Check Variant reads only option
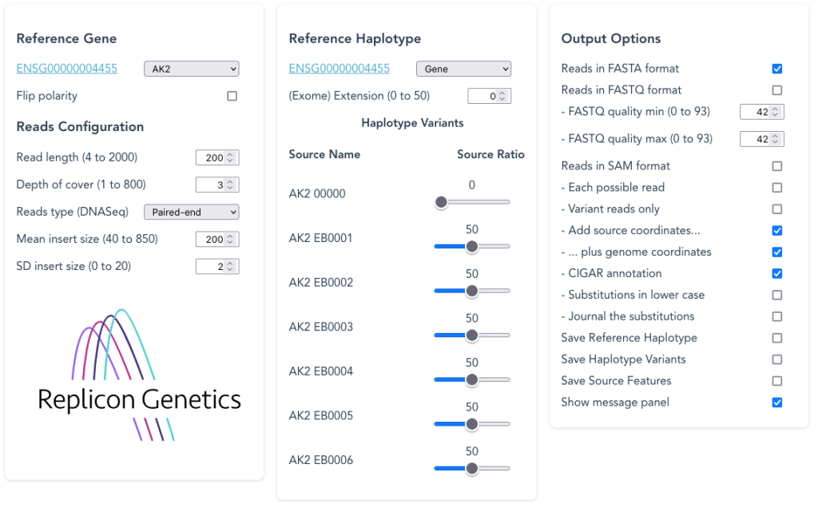The width and height of the screenshot is (818, 512). pyautogui.click(x=777, y=209)
